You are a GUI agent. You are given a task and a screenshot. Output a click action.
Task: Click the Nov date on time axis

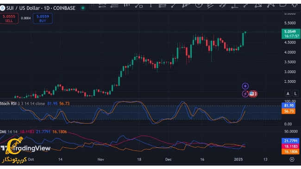[100, 159]
